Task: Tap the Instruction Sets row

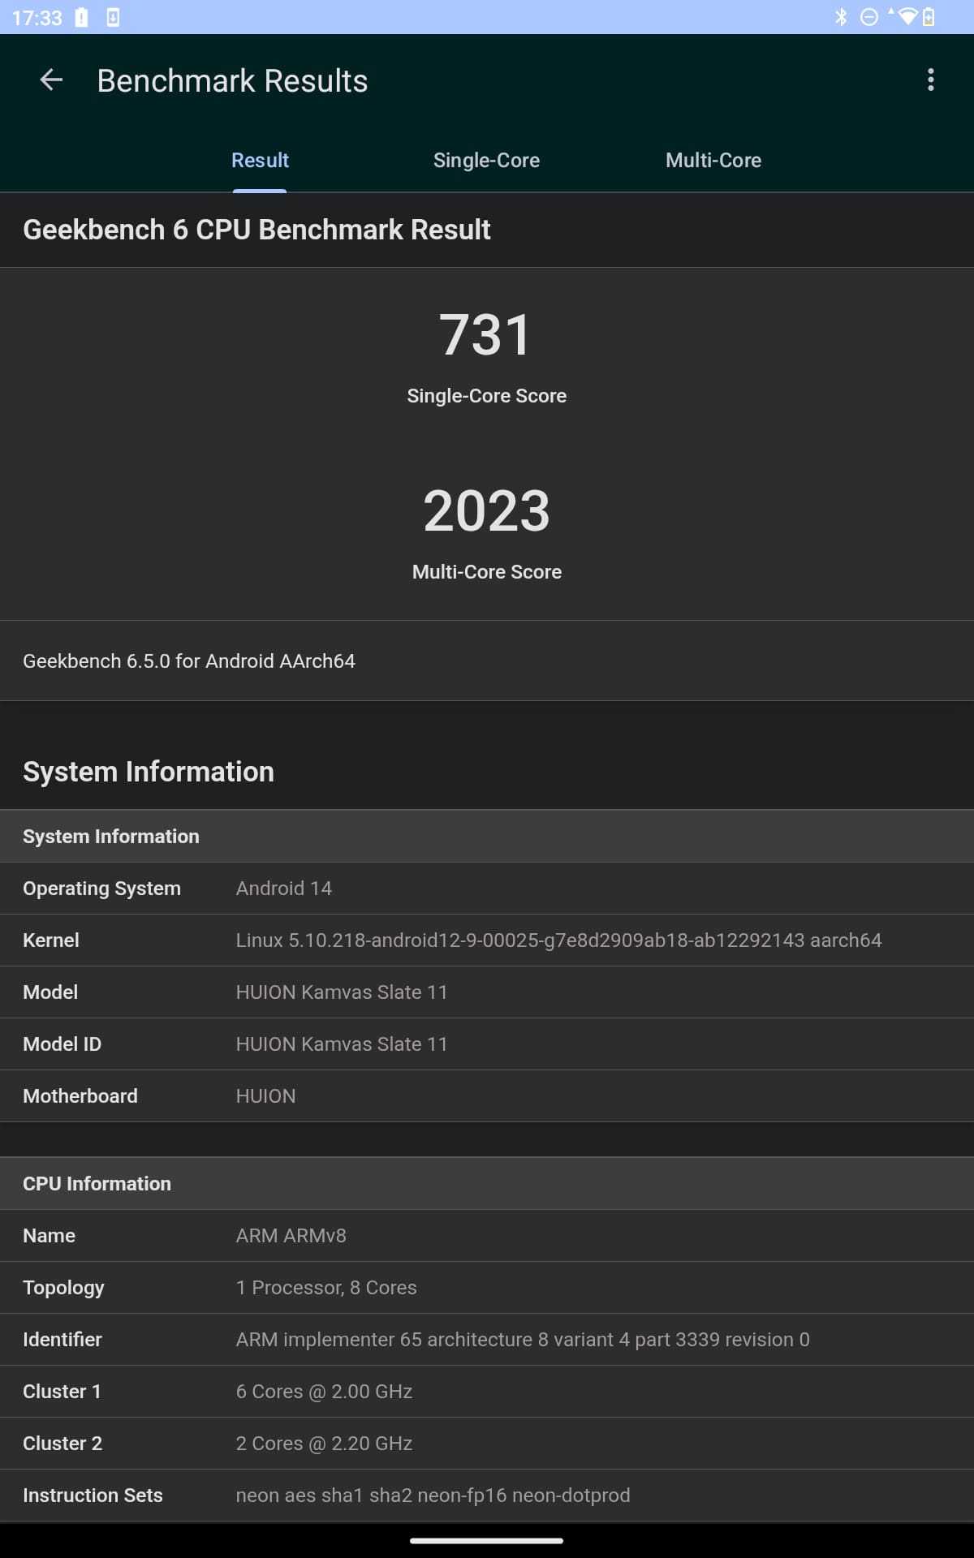Action: pos(487,1495)
